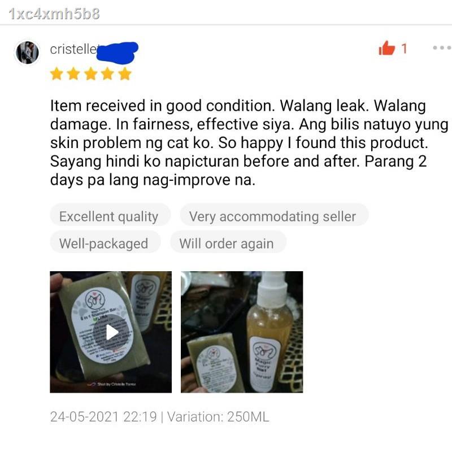Click the review text about cat skin problem

[249, 143]
